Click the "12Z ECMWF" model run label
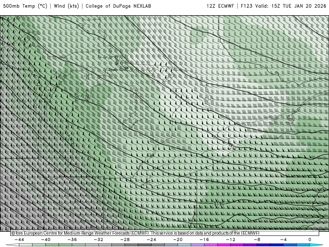The image size is (329, 247). [x=220, y=6]
